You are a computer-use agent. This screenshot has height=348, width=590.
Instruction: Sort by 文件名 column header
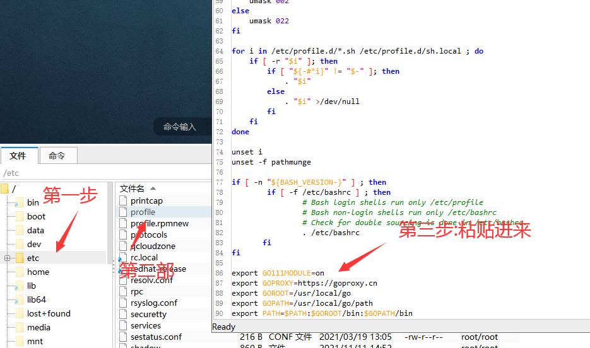point(132,188)
